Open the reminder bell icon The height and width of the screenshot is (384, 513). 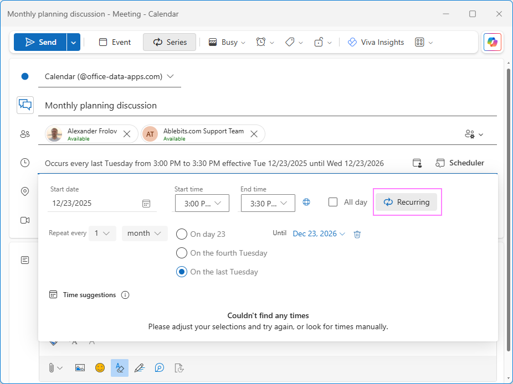pos(261,41)
